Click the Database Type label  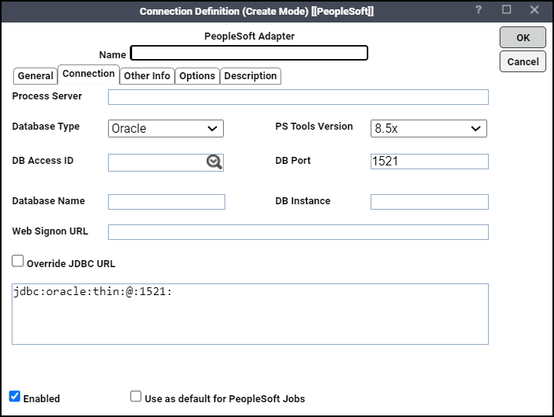pyautogui.click(x=46, y=127)
